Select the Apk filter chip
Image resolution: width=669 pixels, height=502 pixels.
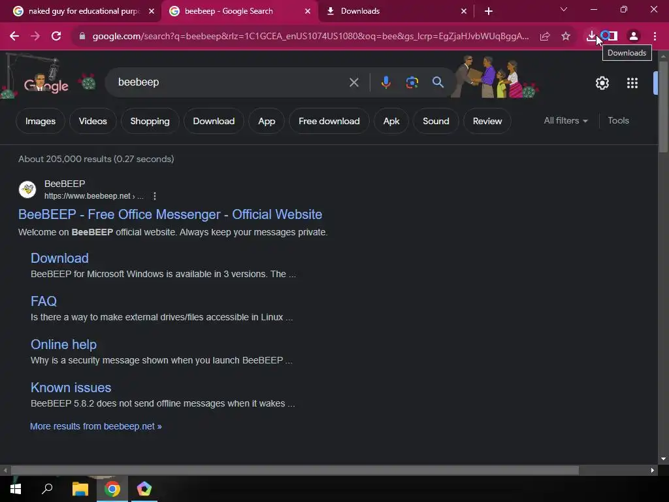pyautogui.click(x=391, y=121)
